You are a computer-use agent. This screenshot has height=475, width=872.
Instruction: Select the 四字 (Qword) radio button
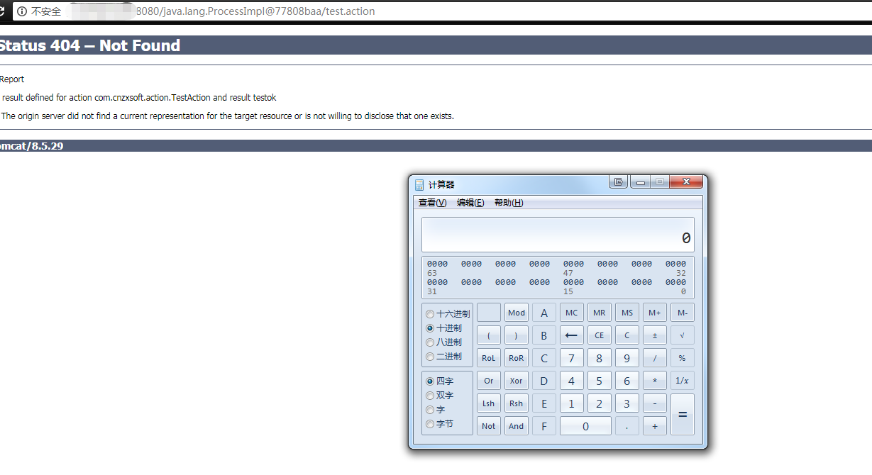[430, 381]
